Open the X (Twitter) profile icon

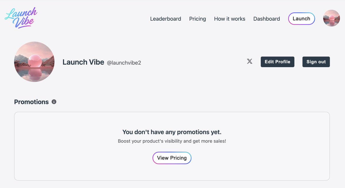250,61
